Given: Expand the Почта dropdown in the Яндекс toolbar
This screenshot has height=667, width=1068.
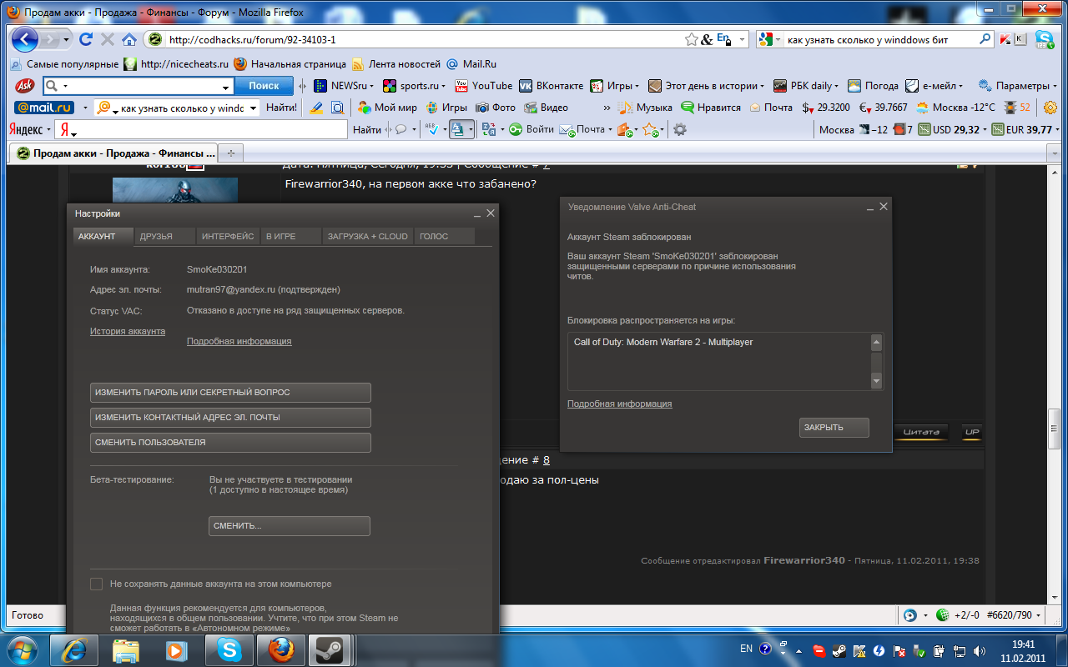Looking at the screenshot, I should (x=610, y=129).
